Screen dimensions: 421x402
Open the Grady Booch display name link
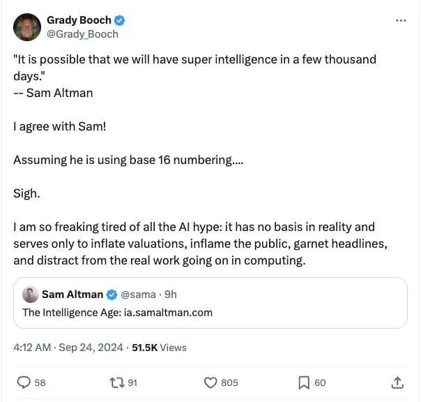75,20
